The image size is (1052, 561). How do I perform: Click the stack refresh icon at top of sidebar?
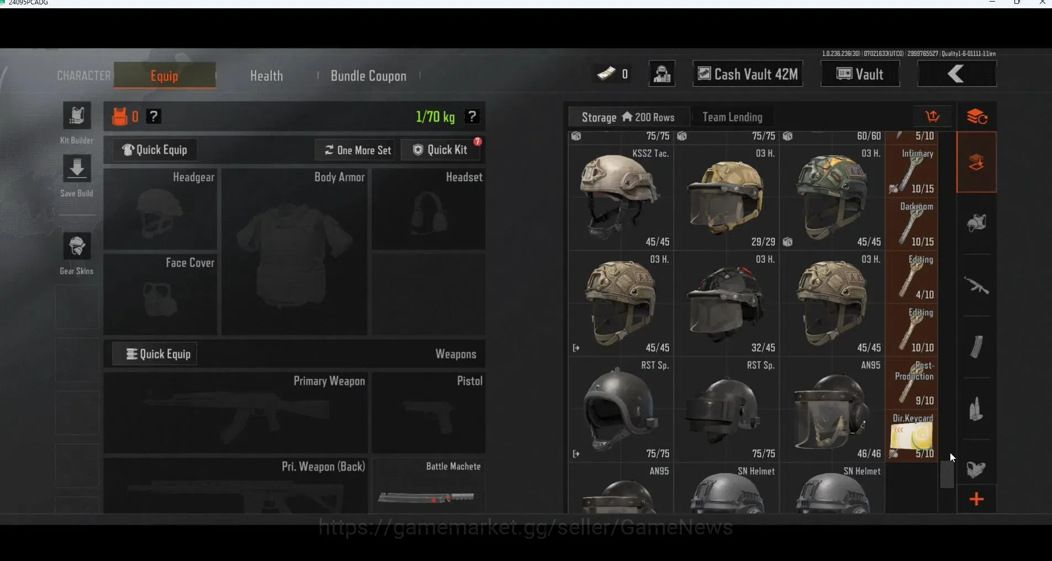977,117
